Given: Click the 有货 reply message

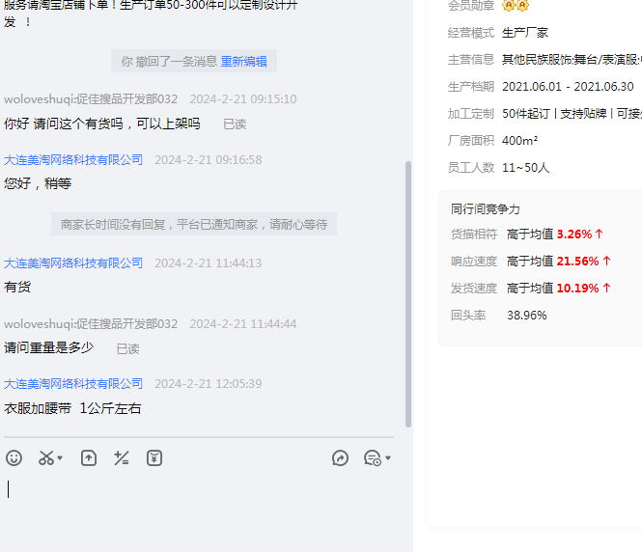Looking at the screenshot, I should (x=17, y=287).
